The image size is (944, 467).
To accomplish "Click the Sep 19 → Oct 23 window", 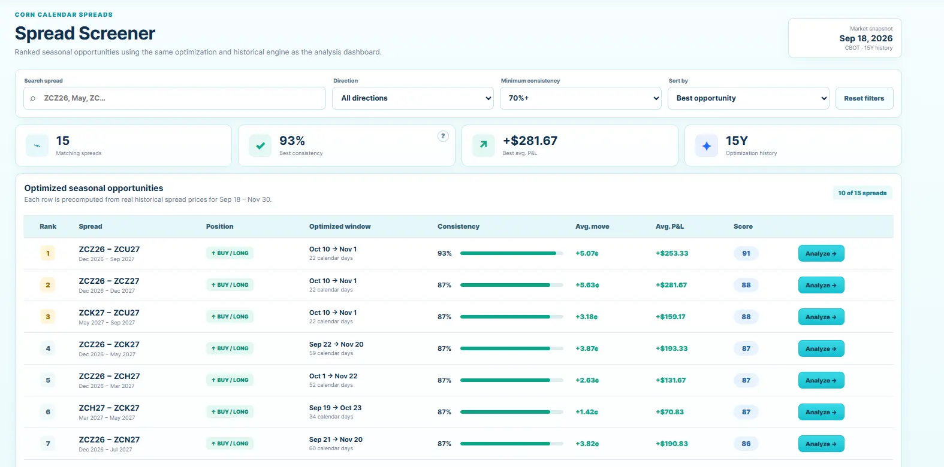I will pos(335,408).
